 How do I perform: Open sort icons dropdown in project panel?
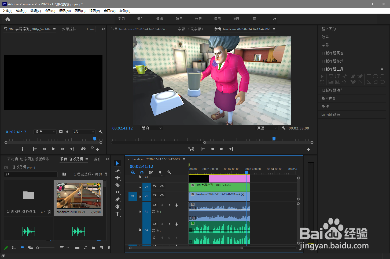[x=64, y=248]
